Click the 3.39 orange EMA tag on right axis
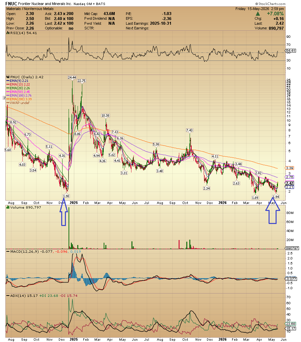The height and width of the screenshot is (342, 301). point(290,168)
